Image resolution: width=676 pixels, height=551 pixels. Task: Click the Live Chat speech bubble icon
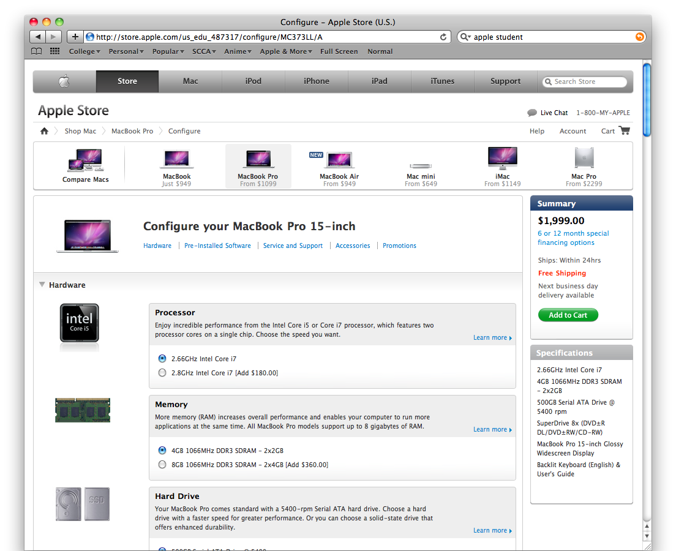pyautogui.click(x=532, y=113)
